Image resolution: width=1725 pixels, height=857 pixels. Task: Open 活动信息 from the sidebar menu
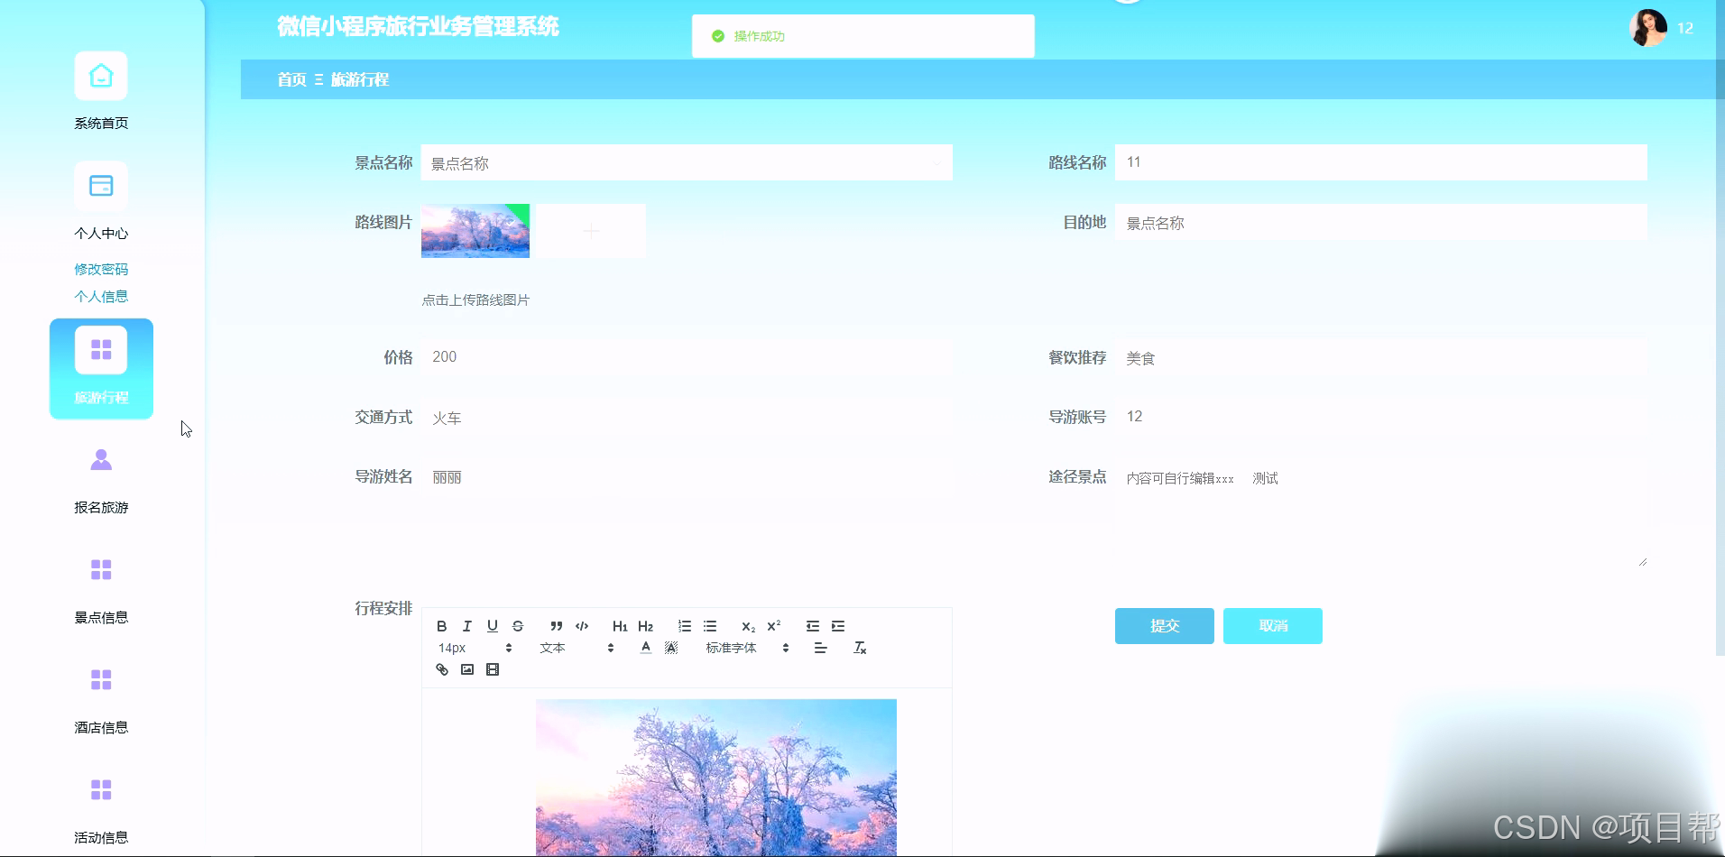coord(101,789)
